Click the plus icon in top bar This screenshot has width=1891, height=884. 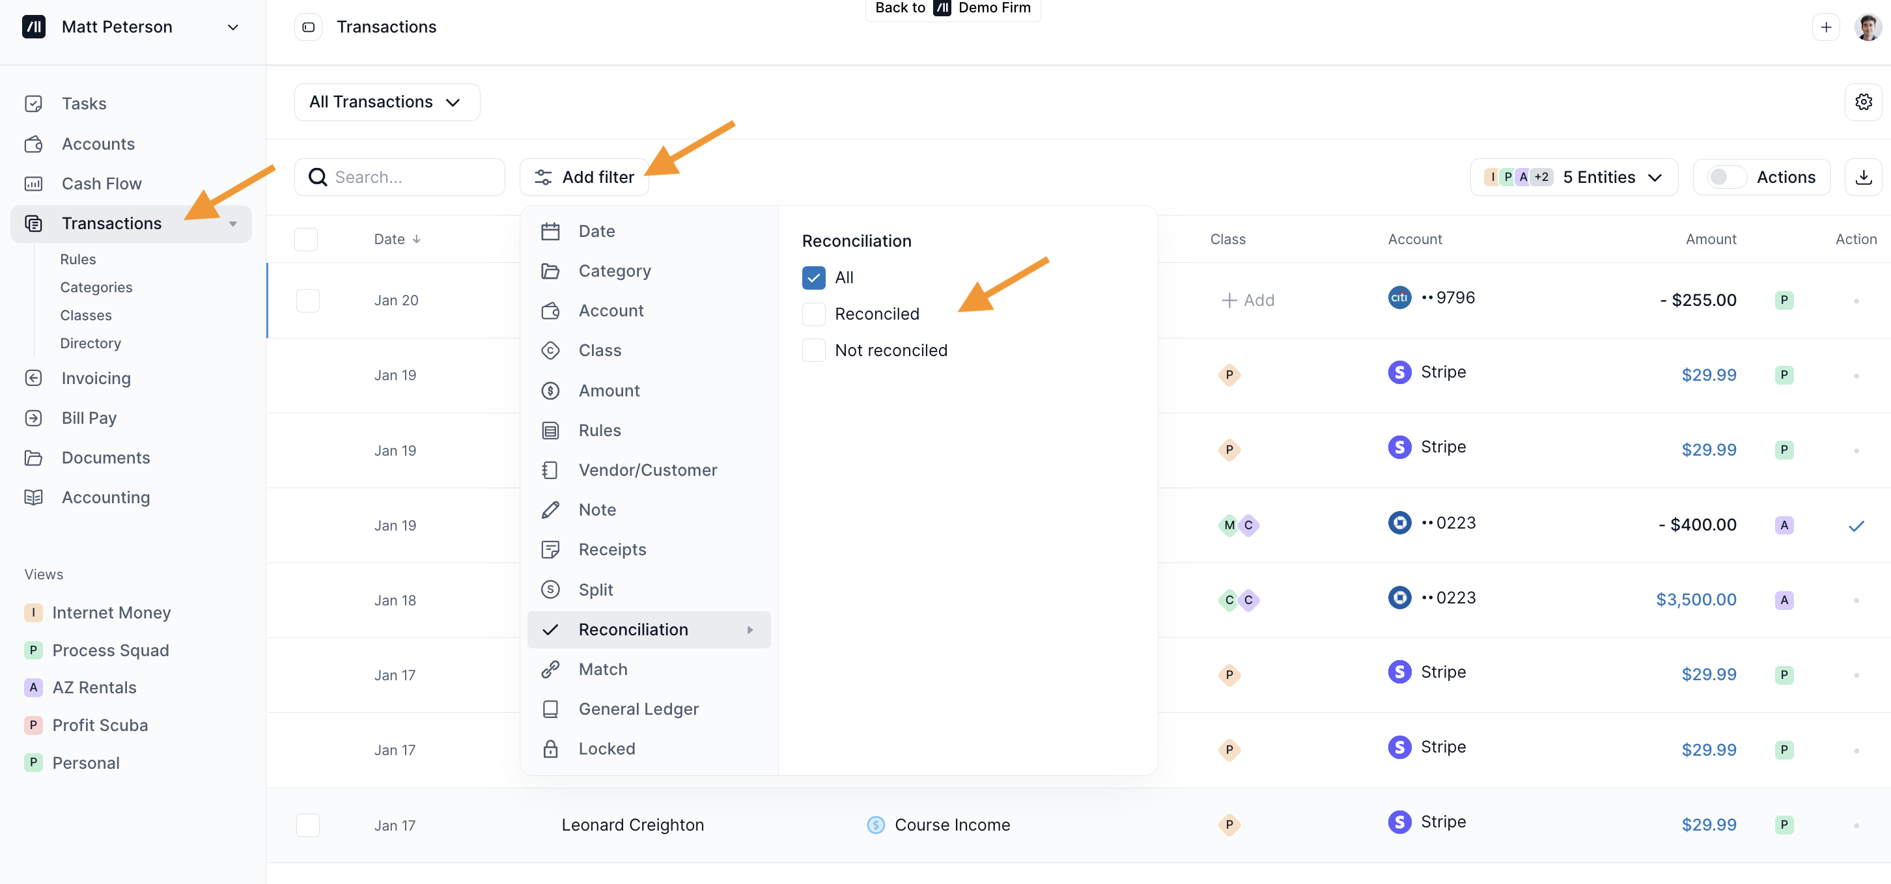tap(1826, 27)
